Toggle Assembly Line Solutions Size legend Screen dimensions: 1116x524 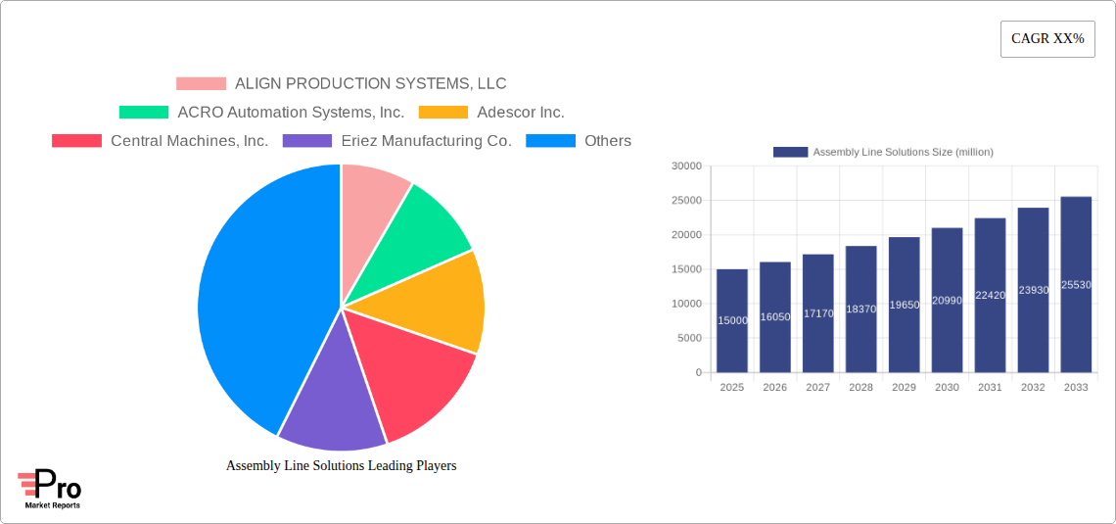pyautogui.click(x=883, y=152)
